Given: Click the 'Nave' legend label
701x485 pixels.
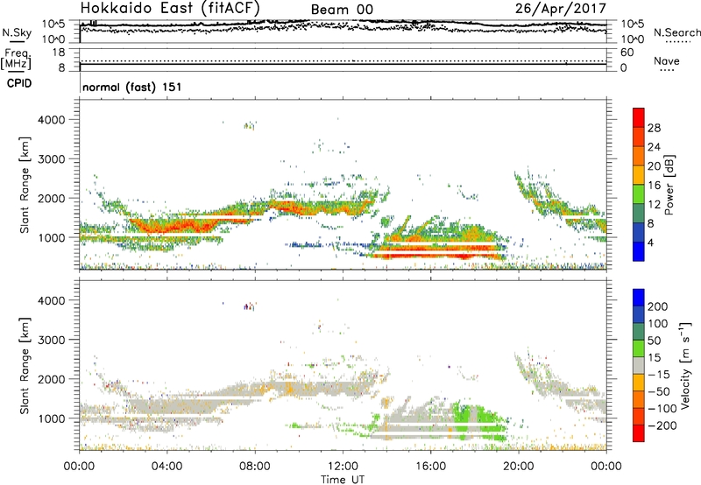Looking at the screenshot, I should pyautogui.click(x=666, y=60).
